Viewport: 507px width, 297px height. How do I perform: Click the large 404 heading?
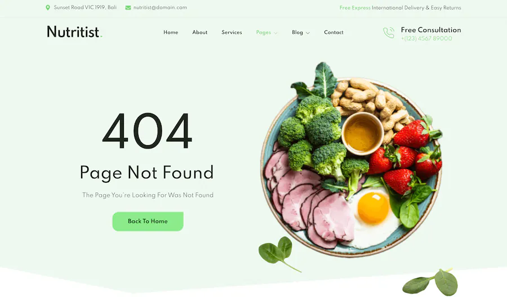pyautogui.click(x=147, y=130)
